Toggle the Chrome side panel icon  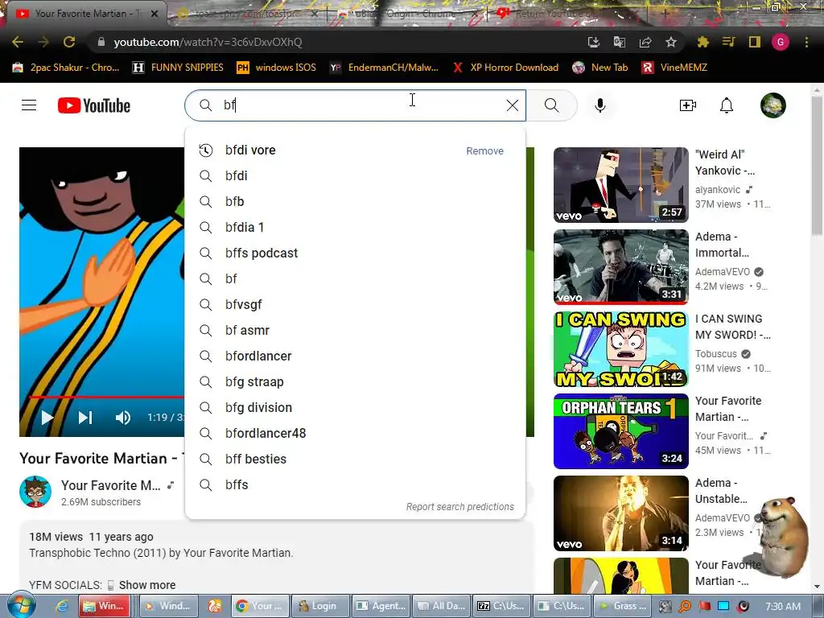[755, 42]
